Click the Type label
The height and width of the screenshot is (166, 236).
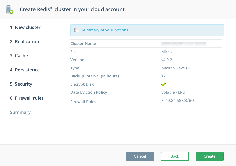click(75, 68)
